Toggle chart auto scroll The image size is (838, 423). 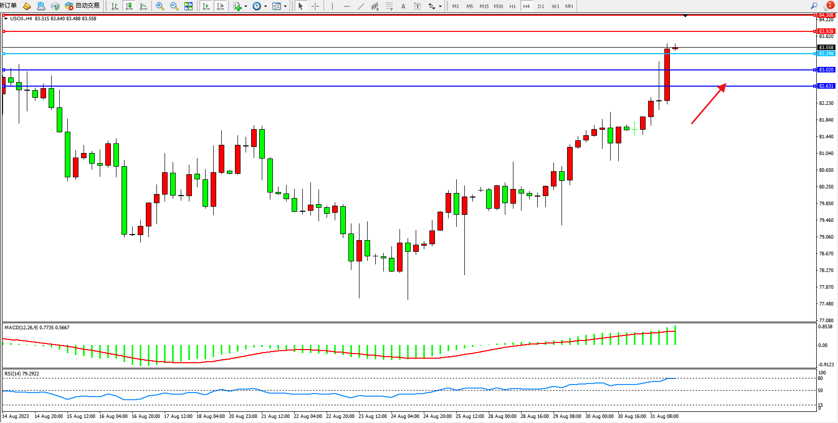click(x=206, y=6)
